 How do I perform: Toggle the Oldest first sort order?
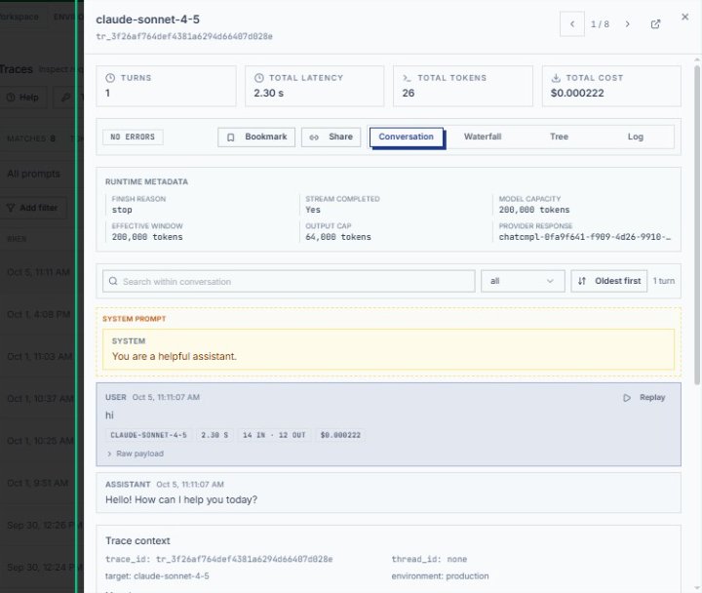[x=608, y=281]
